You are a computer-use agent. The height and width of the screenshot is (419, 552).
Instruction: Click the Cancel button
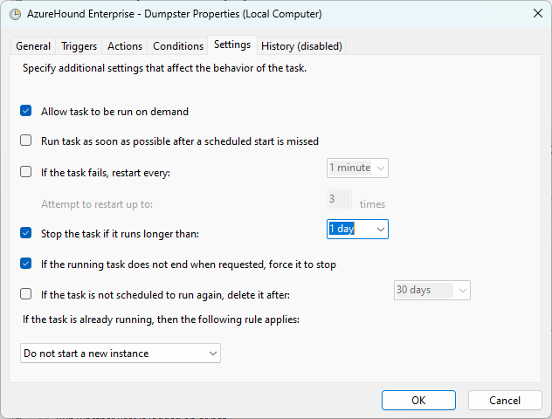tap(505, 401)
